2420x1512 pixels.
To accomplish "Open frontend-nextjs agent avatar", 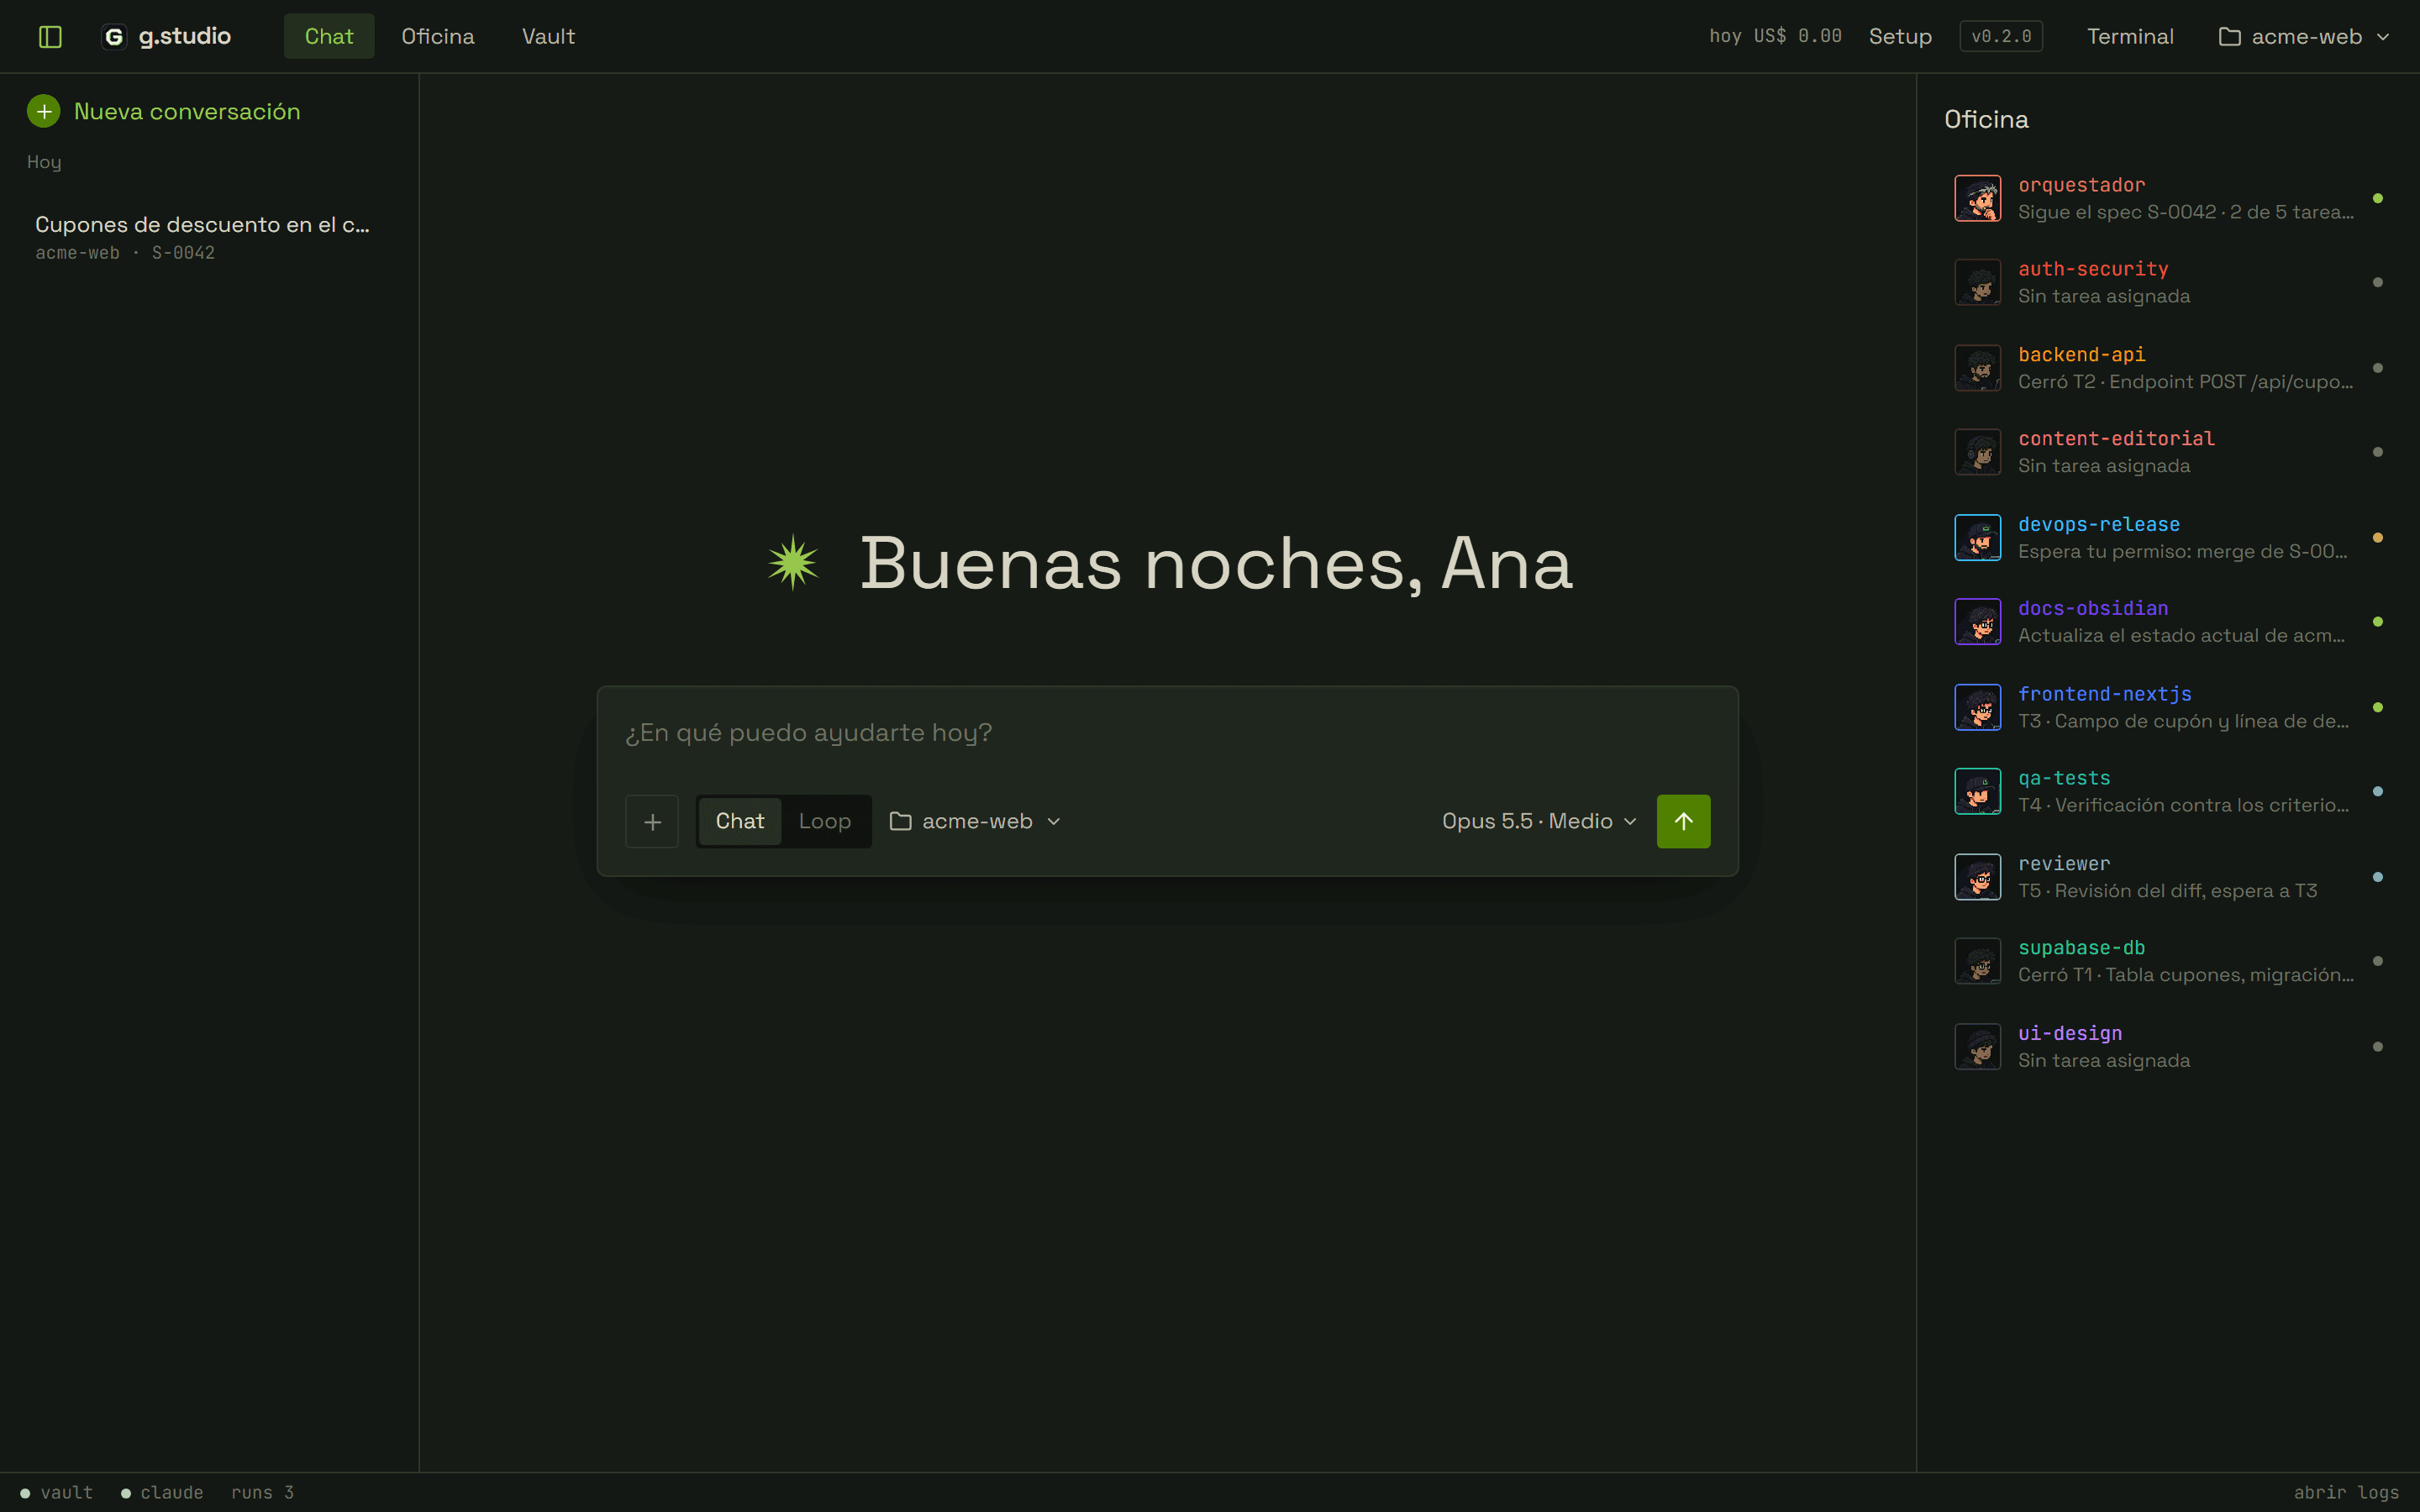I will (x=1977, y=707).
